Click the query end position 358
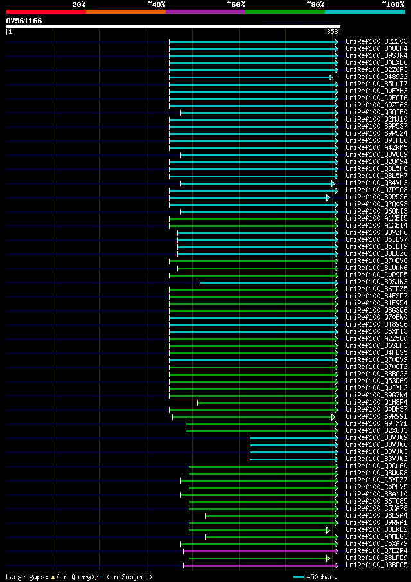Screen dimensions: 411x582 (x=332, y=32)
